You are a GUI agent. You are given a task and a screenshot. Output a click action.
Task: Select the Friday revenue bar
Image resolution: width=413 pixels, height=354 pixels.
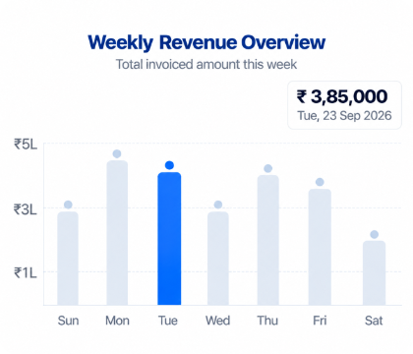[x=320, y=247]
